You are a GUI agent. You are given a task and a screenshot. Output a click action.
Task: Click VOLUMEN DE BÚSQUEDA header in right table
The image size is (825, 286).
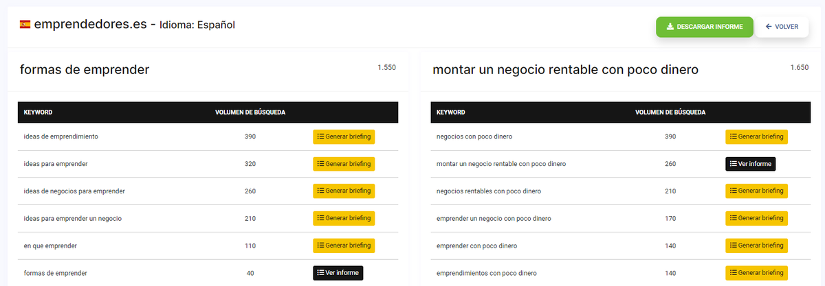pyautogui.click(x=670, y=112)
